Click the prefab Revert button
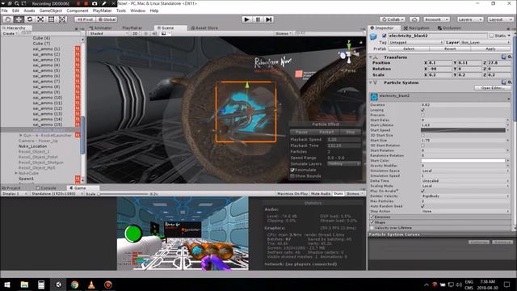This screenshot has width=517, height=291. pyautogui.click(x=450, y=48)
